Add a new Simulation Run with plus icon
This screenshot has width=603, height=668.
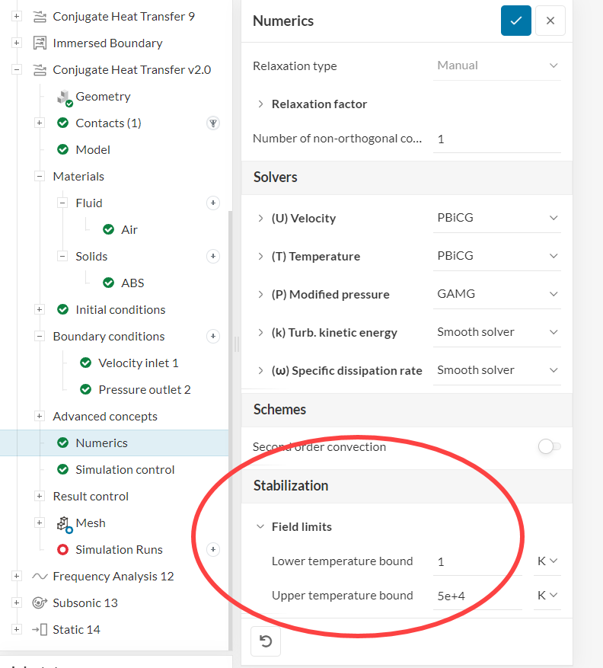coord(213,549)
